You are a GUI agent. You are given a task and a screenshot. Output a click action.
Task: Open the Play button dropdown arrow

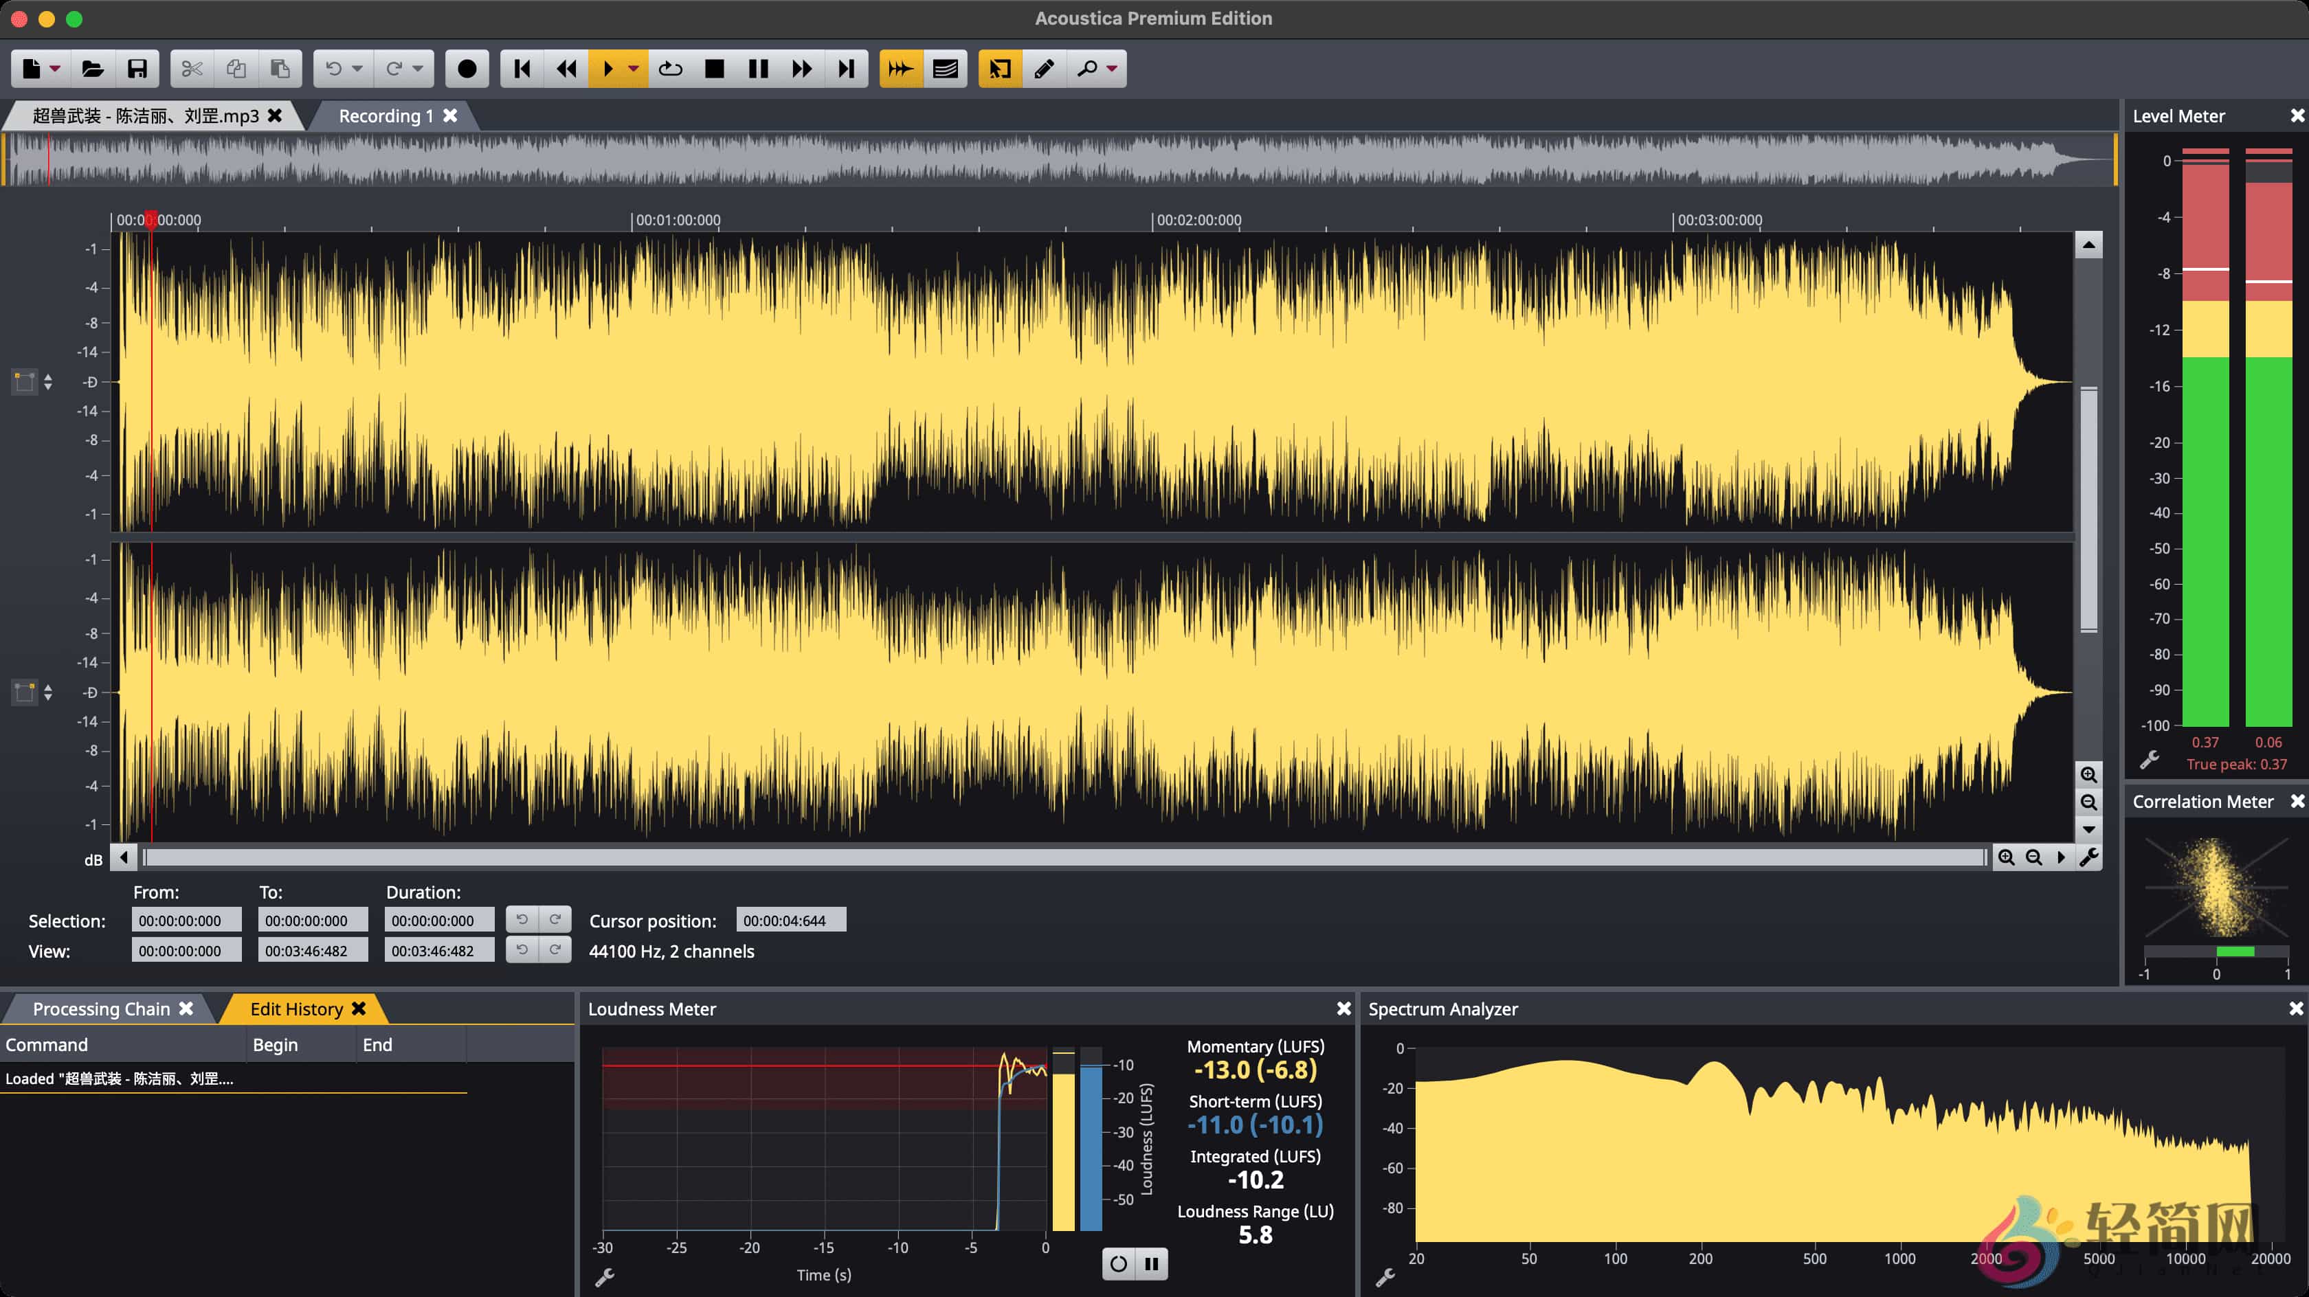(634, 68)
